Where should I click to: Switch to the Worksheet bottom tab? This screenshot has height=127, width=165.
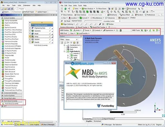97,121
